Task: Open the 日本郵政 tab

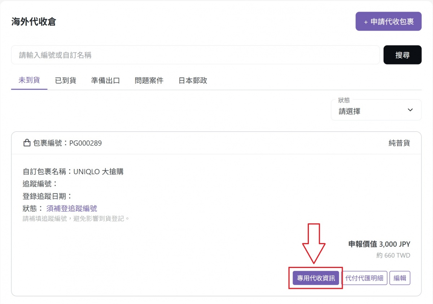Action: (x=193, y=80)
